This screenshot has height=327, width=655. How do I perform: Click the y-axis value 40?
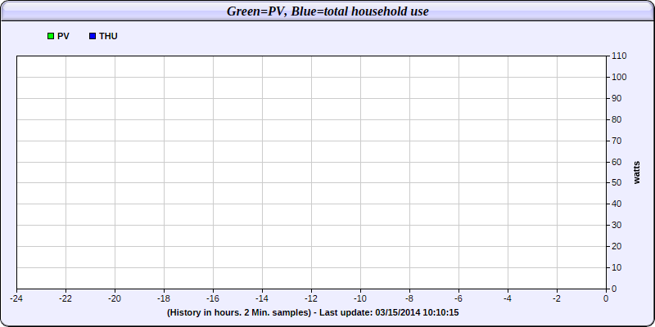pyautogui.click(x=617, y=204)
